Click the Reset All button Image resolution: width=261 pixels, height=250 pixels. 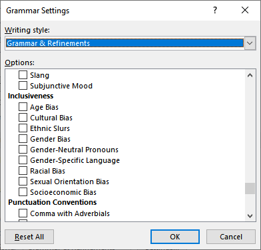(x=29, y=237)
